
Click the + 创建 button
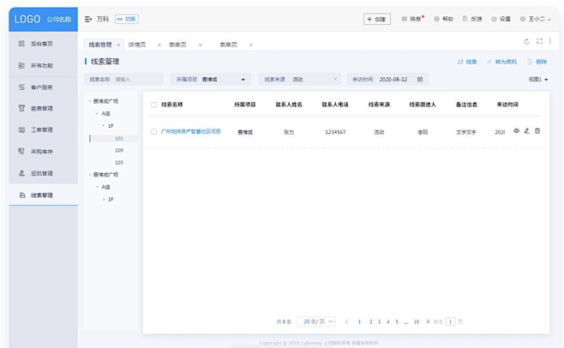point(376,19)
